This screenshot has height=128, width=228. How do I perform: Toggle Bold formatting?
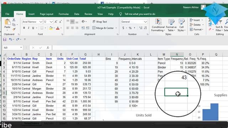tap(24, 28)
